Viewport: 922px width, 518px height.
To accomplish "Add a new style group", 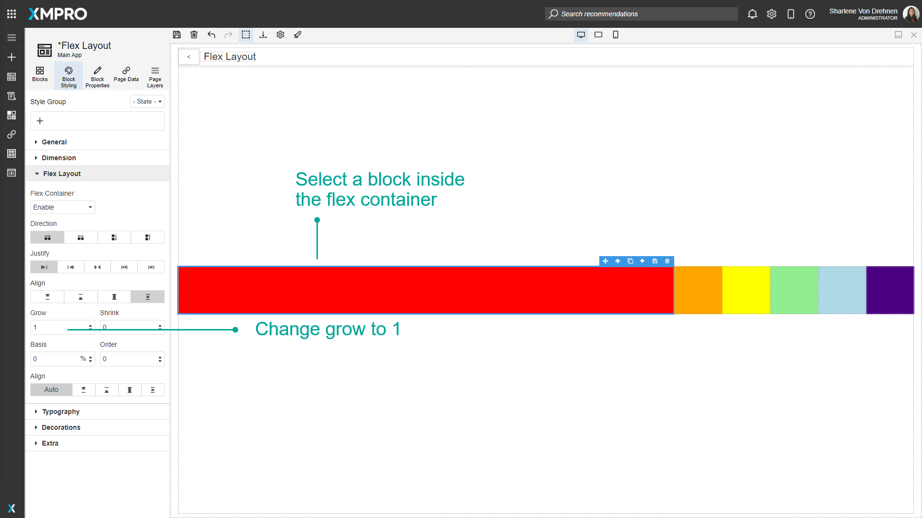I will pos(40,120).
